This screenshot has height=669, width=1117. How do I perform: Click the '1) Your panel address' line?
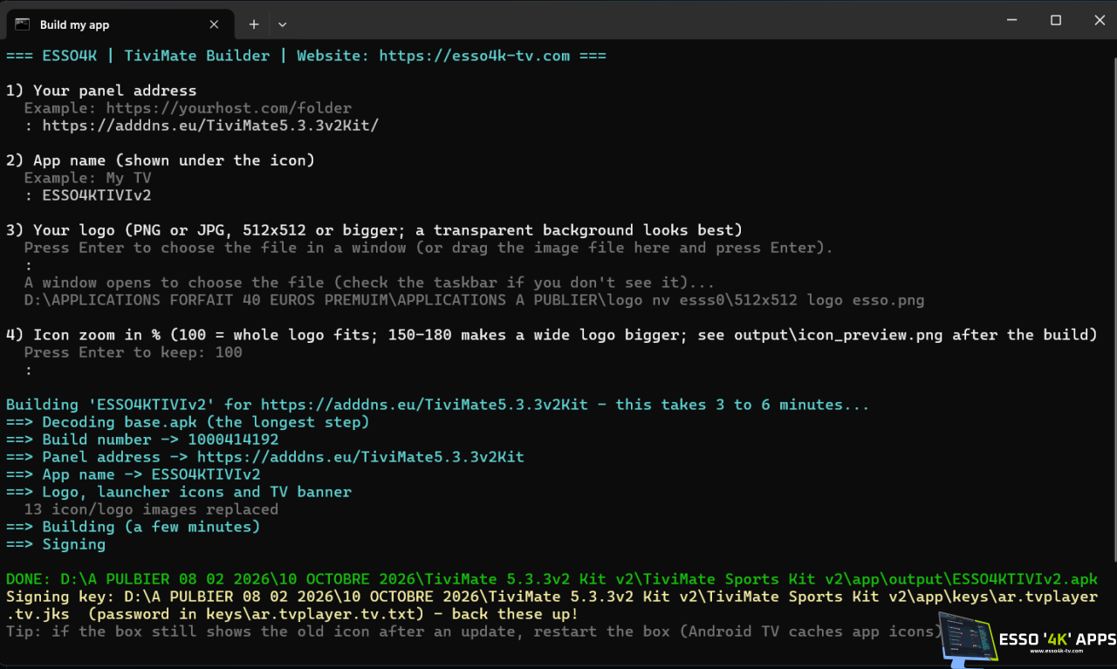click(101, 91)
